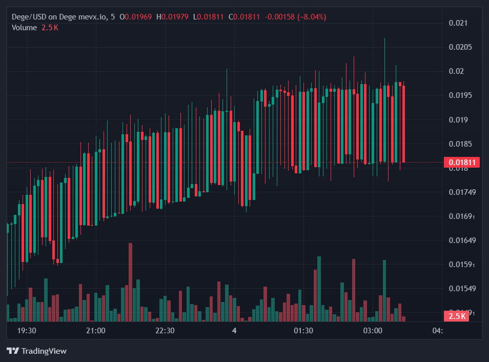
Task: Select the 19:30 time axis label
Action: tap(27, 331)
